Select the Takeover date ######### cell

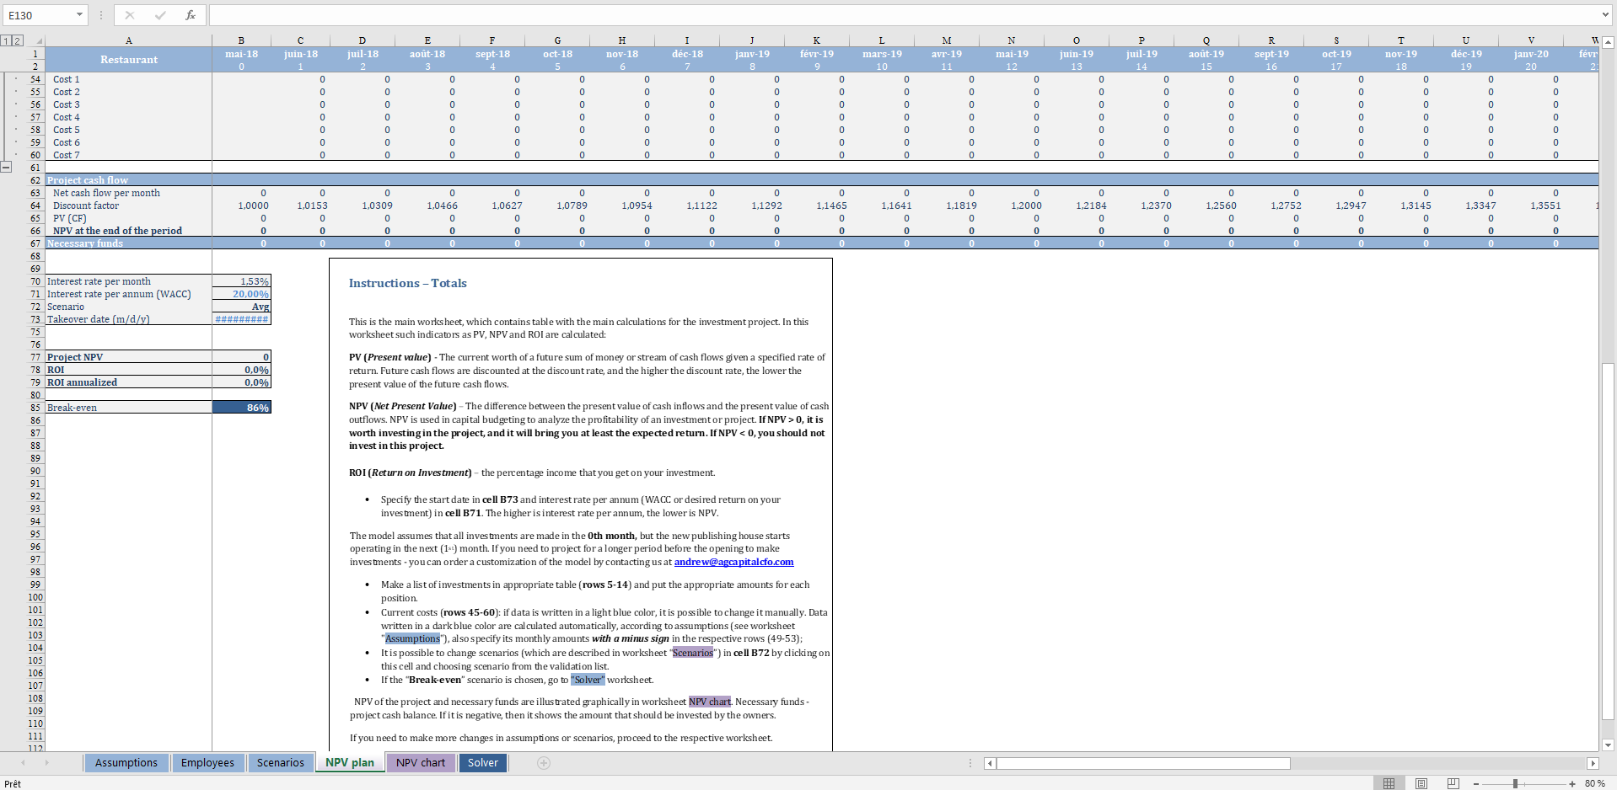coord(241,319)
